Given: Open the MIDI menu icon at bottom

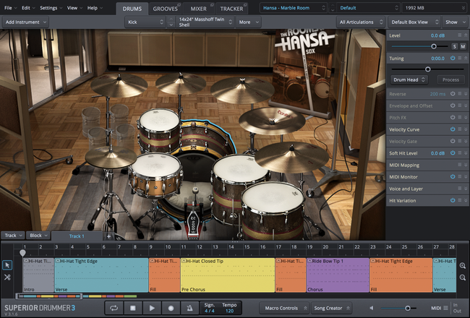Looking at the screenshot, I should (x=445, y=308).
